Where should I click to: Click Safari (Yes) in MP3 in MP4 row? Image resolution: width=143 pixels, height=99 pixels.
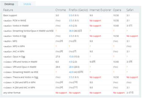[129, 46]
